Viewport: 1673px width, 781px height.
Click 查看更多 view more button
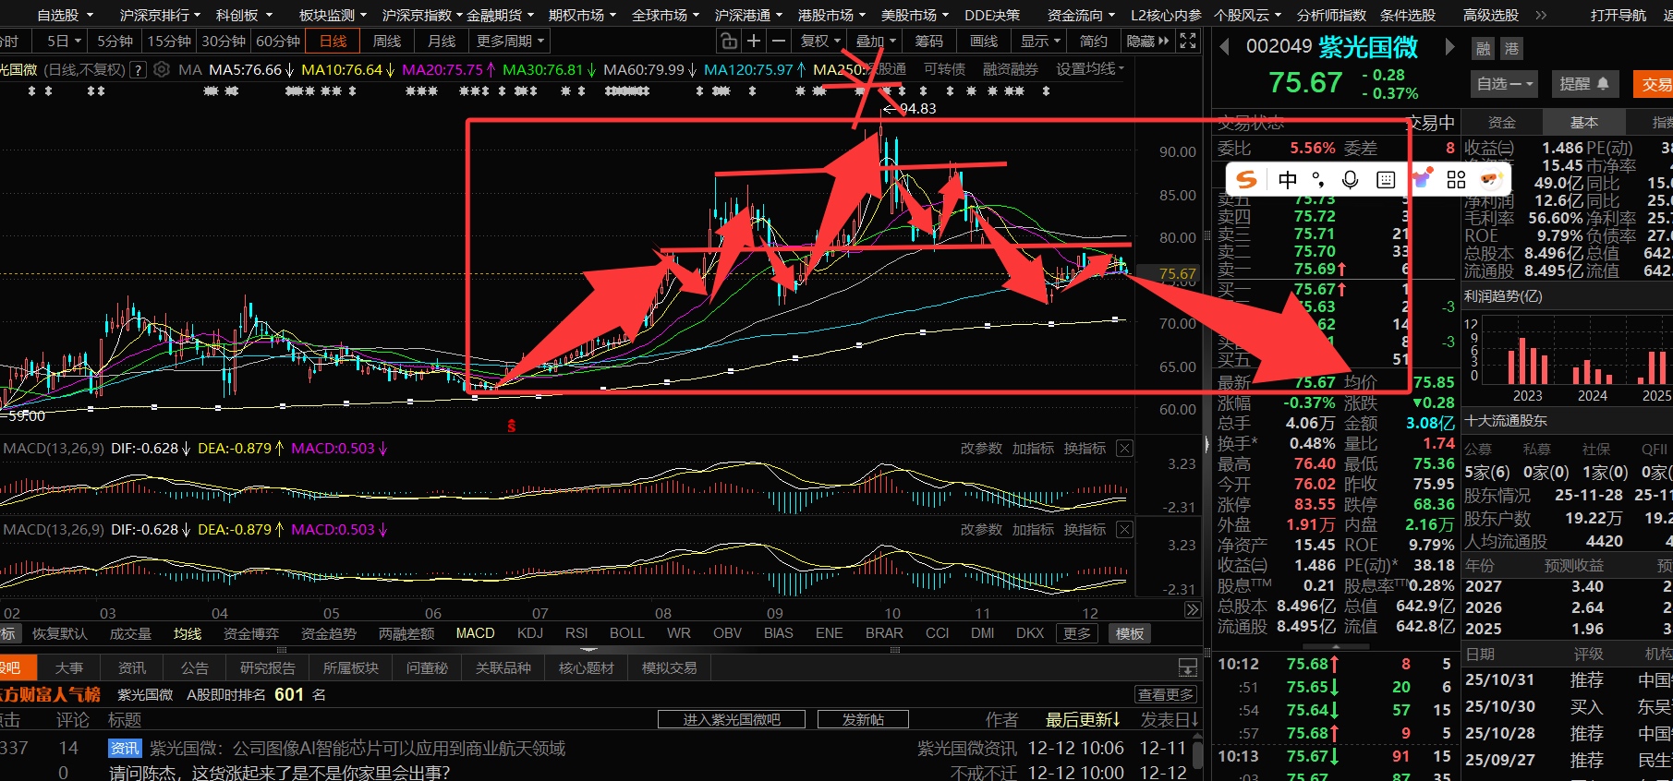click(1166, 694)
